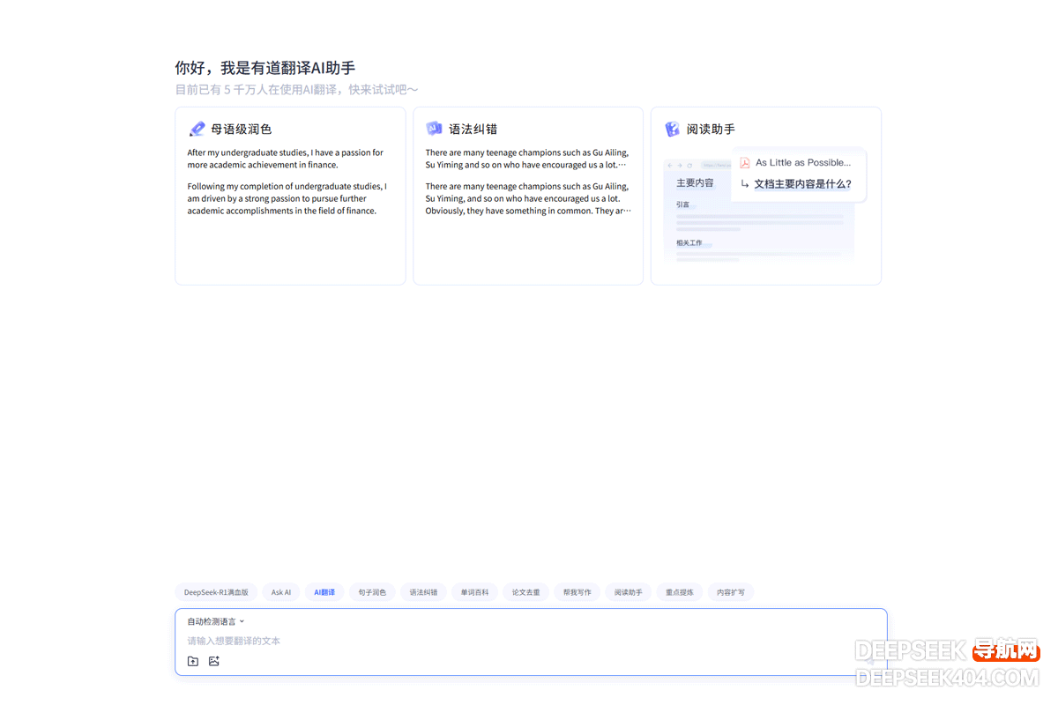This screenshot has width=1058, height=705.
Task: Click the upload document icon
Action: (x=193, y=661)
